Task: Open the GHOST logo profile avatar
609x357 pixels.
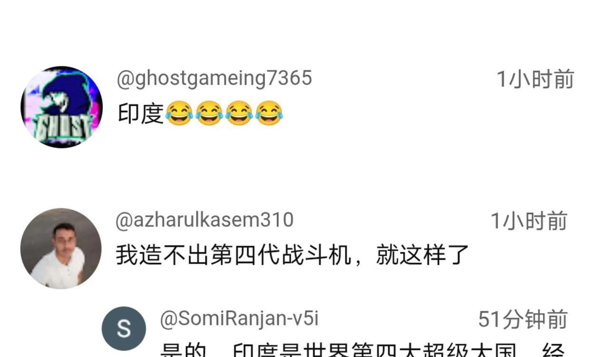Action: tap(62, 107)
